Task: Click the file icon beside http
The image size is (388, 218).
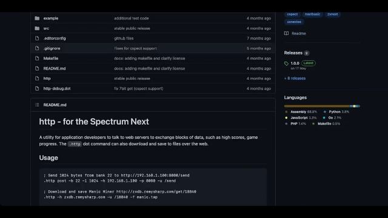Action: [37, 78]
